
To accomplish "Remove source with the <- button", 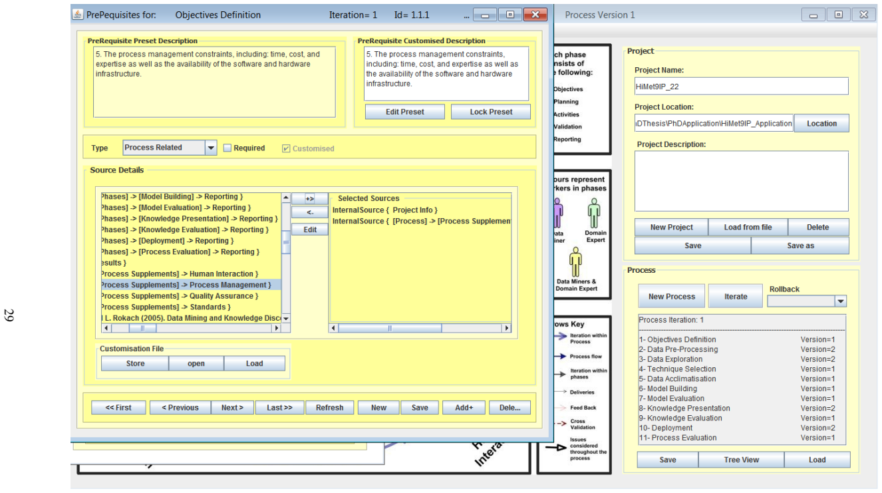I will click(x=309, y=213).
